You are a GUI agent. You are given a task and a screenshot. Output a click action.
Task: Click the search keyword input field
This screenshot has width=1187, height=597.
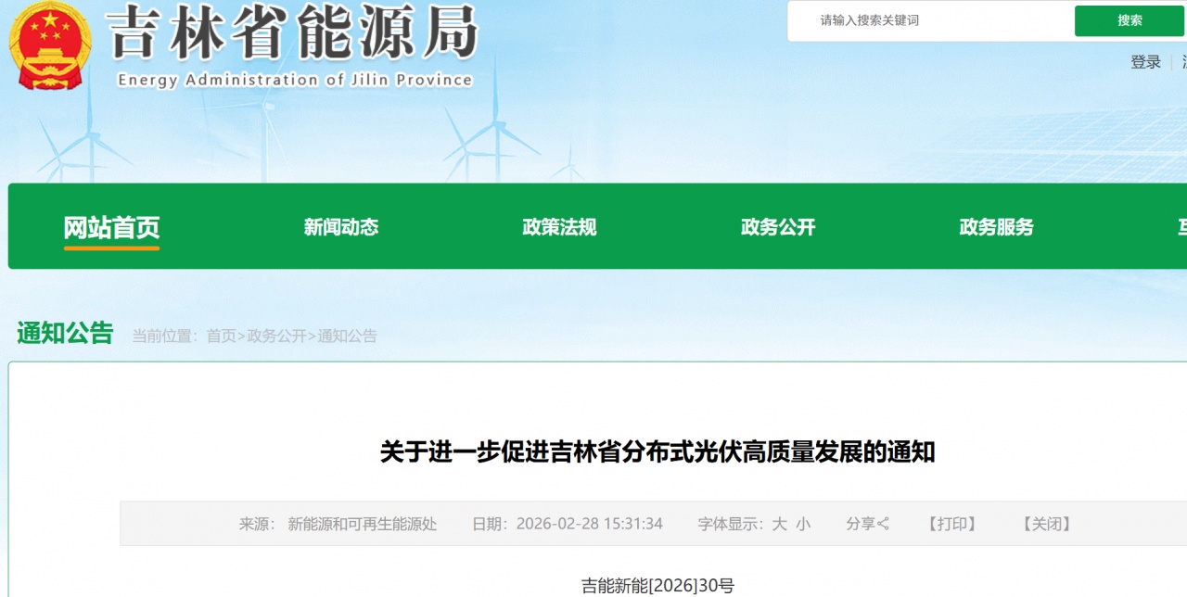927,20
